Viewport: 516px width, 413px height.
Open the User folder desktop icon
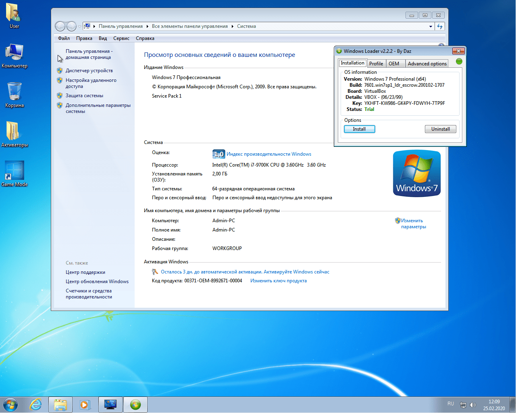click(14, 16)
